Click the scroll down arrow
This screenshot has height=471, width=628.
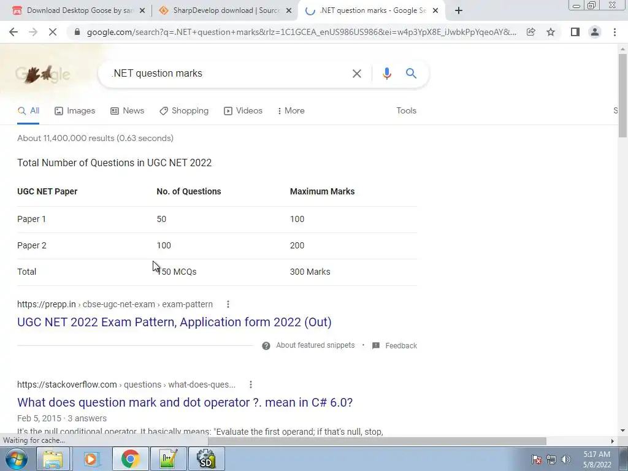[x=622, y=431]
